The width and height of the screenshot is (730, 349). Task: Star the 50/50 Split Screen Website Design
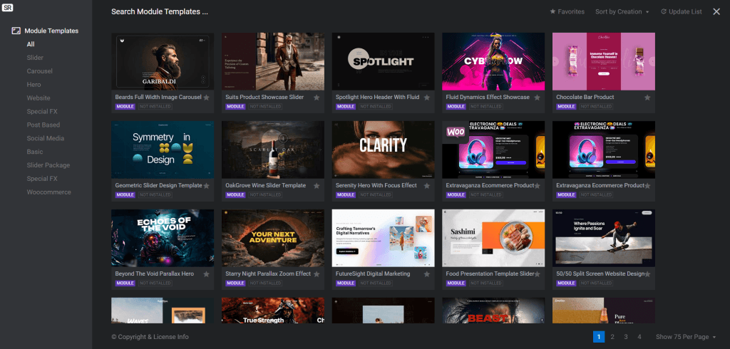647,274
